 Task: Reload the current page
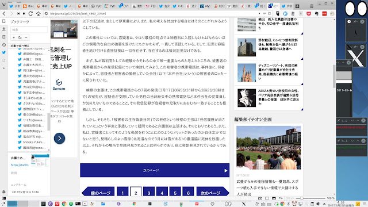pos(30,14)
